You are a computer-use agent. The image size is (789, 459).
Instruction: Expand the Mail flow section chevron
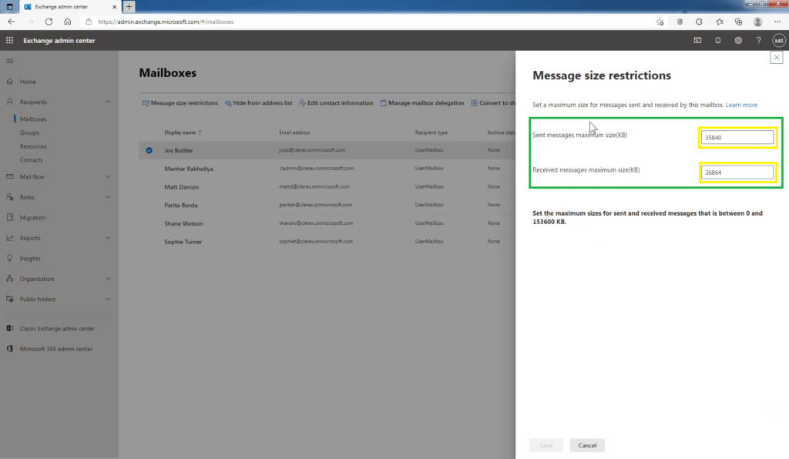click(108, 177)
